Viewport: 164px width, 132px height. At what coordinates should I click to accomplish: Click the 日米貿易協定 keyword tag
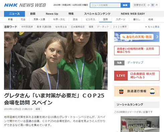(78, 27)
